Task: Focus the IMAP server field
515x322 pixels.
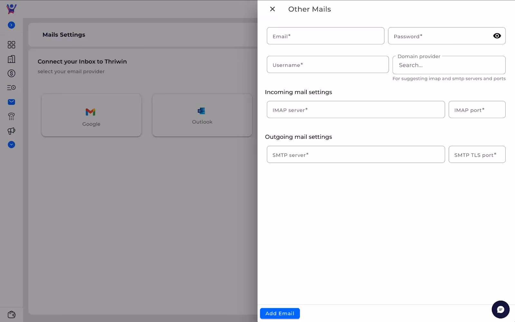Action: (356, 109)
